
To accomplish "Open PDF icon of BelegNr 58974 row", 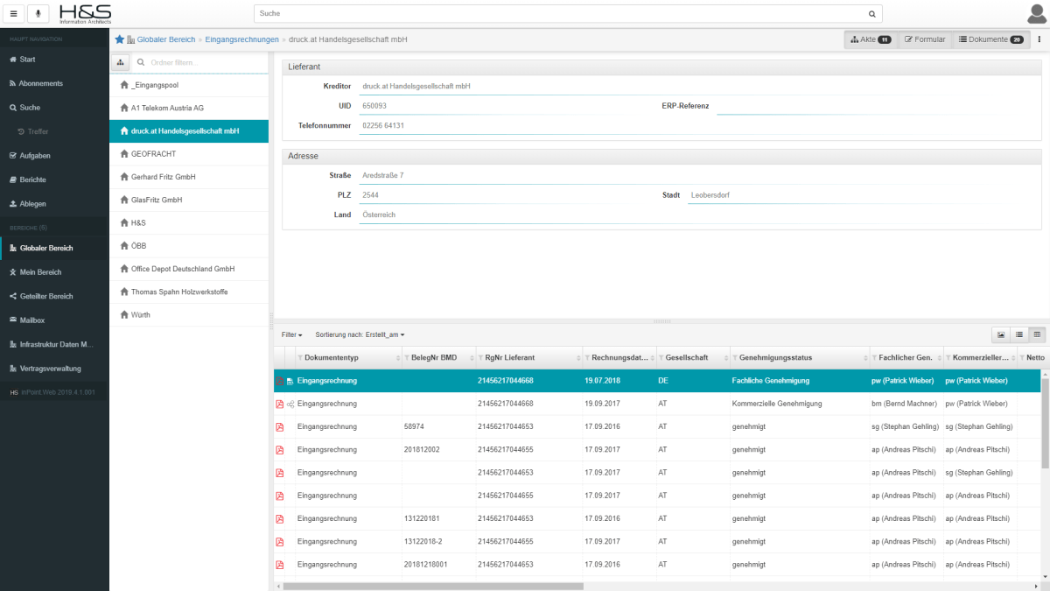I will 280,426.
